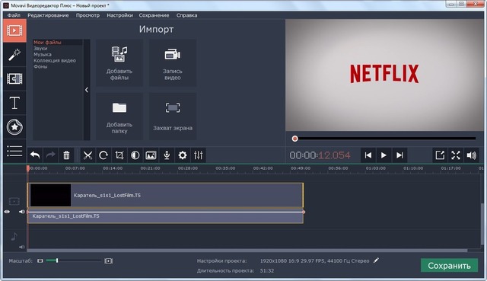Image resolution: width=487 pixels, height=281 pixels.
Task: Click the timeline playhead marker
Action: click(x=28, y=168)
